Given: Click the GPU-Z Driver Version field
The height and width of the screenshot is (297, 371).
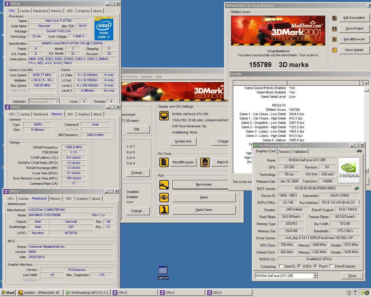Looking at the screenshot, I should point(319,238).
